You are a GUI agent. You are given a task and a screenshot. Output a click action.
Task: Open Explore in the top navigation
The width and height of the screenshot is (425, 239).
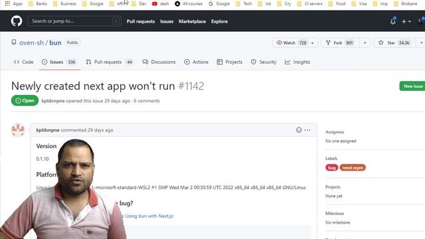[x=220, y=21]
